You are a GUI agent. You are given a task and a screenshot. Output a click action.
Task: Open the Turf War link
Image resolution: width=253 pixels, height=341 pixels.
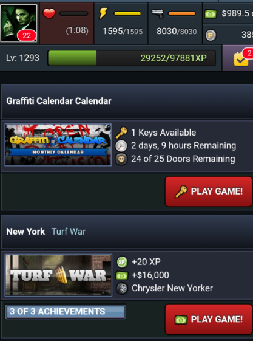coord(69,232)
